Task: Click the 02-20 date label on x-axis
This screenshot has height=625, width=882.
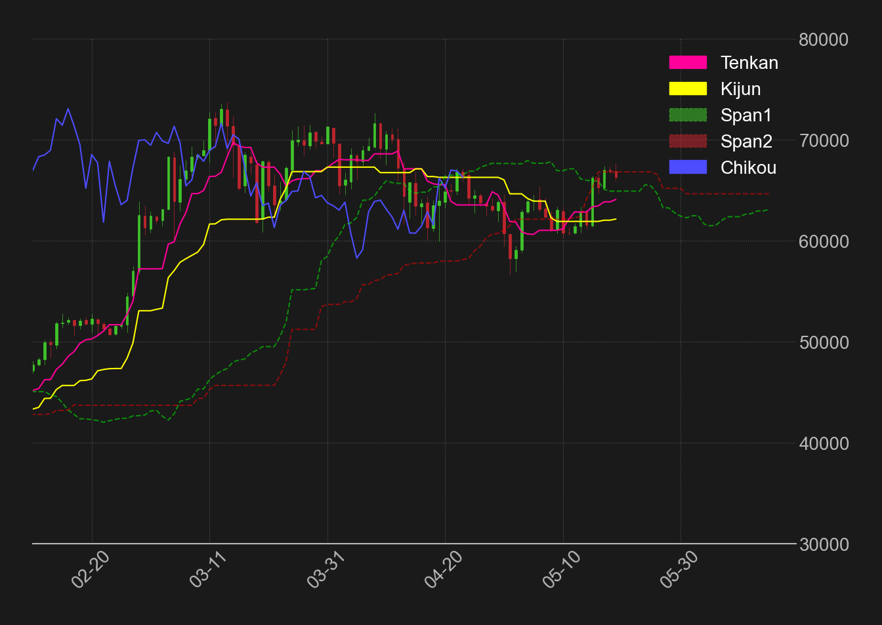Action: point(91,569)
